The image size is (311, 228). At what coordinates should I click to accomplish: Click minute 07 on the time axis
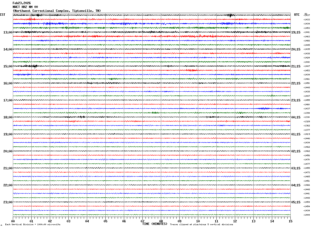tap(142, 221)
